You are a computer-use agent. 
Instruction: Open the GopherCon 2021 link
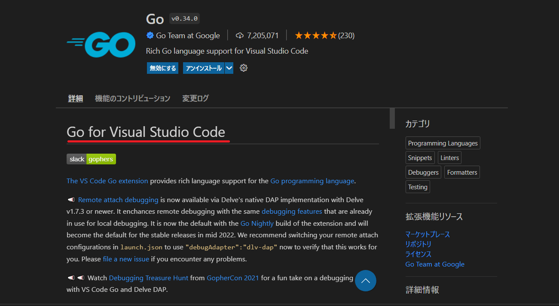[233, 278]
